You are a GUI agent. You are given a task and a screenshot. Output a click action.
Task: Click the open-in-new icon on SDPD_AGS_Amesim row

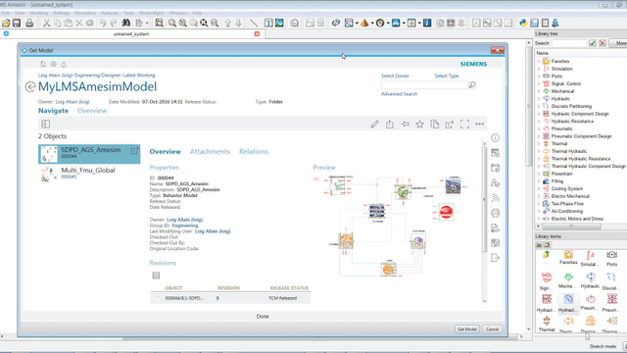click(134, 151)
